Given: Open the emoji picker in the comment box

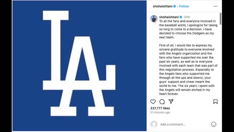Looking at the screenshot, I should pyautogui.click(x=214, y=124).
